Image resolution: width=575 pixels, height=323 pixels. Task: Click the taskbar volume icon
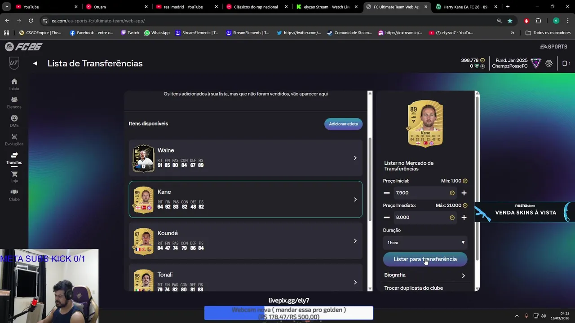[544, 316]
